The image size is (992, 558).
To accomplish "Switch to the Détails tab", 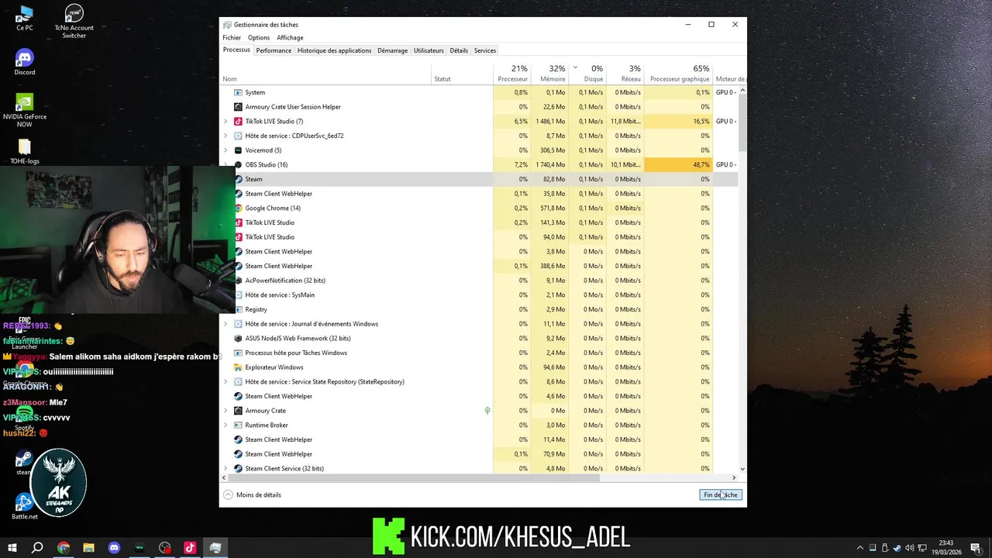I will [x=459, y=50].
